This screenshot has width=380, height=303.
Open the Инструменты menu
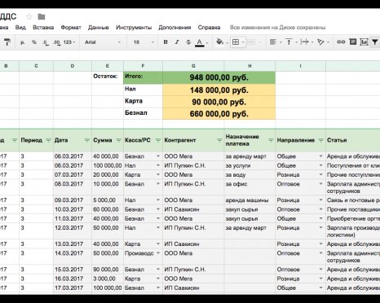pyautogui.click(x=134, y=28)
